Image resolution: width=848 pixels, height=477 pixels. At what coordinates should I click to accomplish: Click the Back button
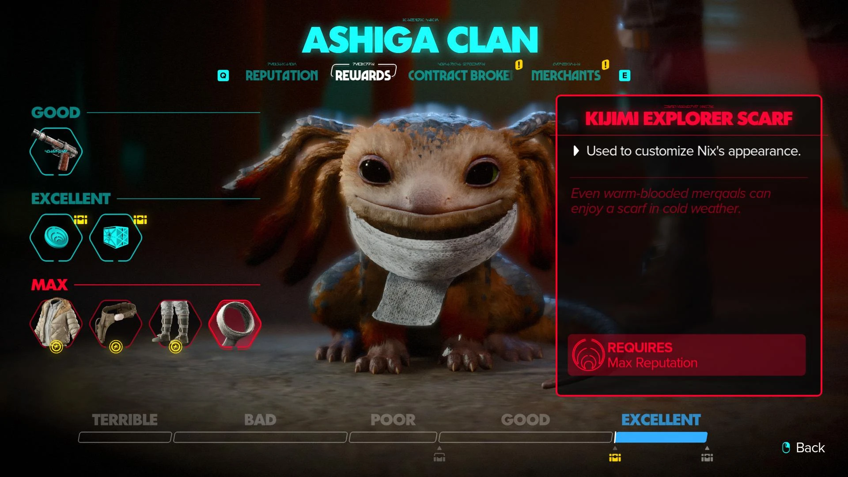pos(803,448)
